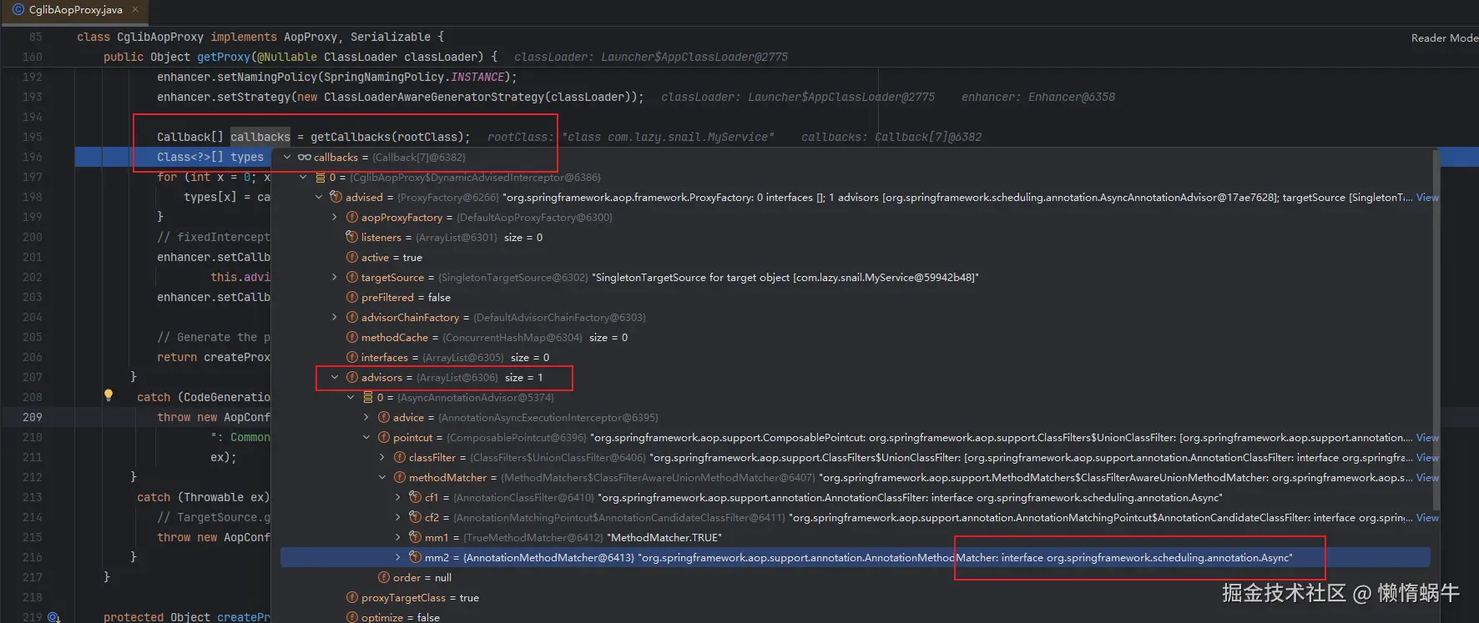Collapse the 0 = AsyncAnnotationAdvisor node
Screen dimensions: 1479x623
351,397
